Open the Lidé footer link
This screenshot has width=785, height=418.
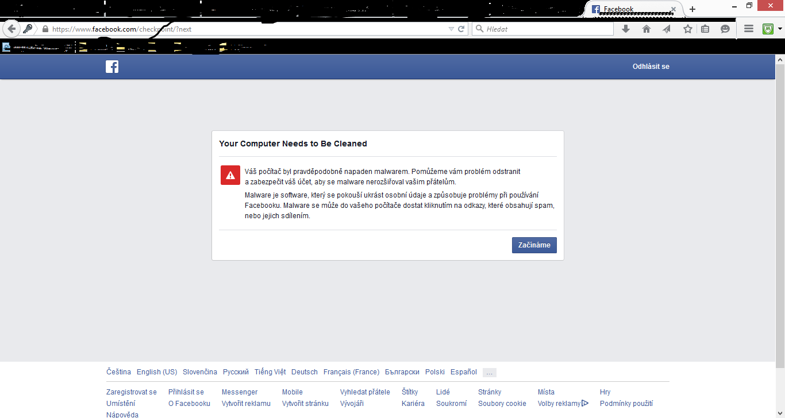[443, 392]
